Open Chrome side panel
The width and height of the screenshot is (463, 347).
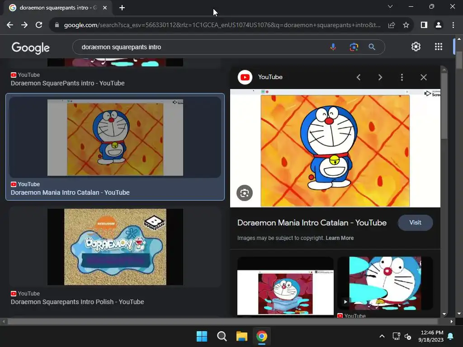point(424,25)
